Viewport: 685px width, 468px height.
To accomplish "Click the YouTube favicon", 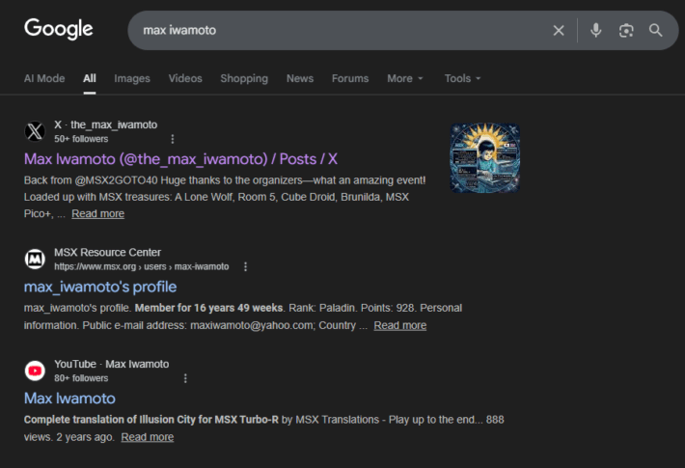I will pos(35,371).
